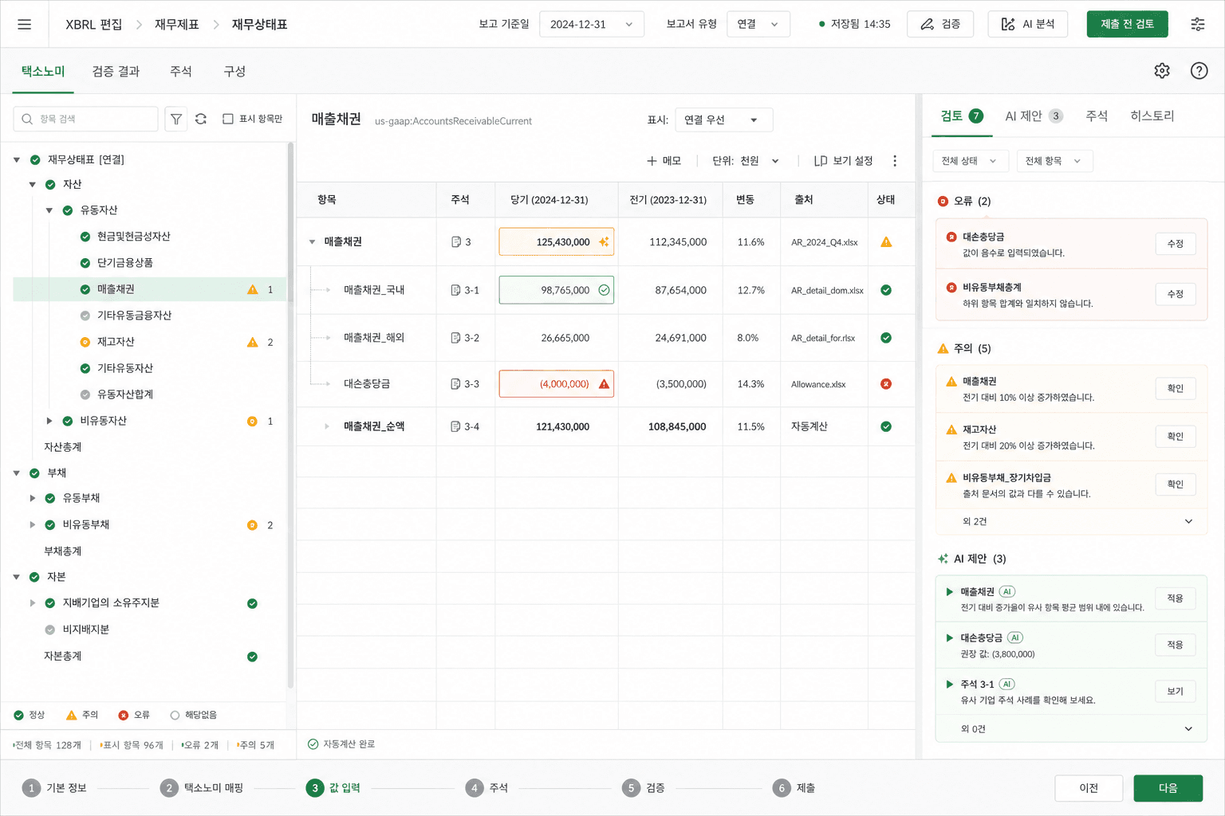Click the AI 제안 sparkle section icon
The image size is (1225, 816).
pos(943,559)
